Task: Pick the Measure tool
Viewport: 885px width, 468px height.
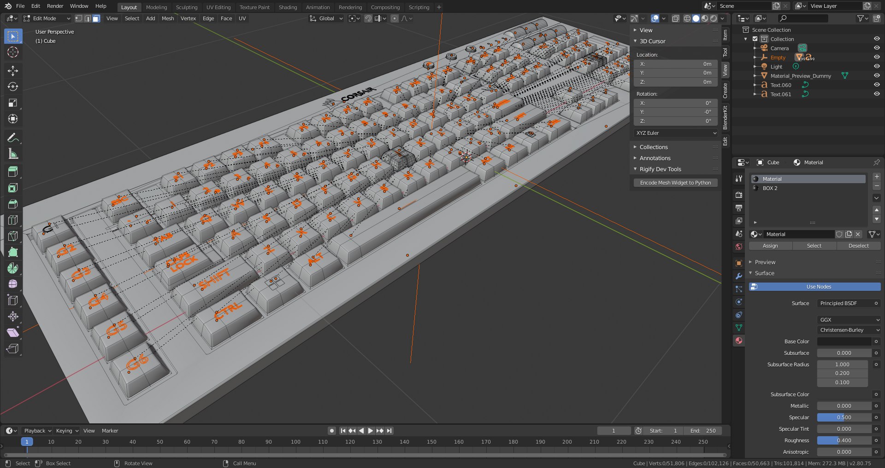Action: pyautogui.click(x=13, y=154)
